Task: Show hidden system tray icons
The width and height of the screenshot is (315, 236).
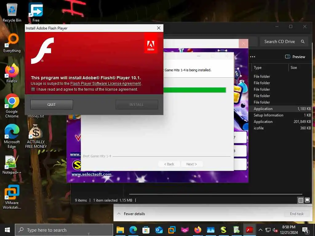Action: pos(260,230)
